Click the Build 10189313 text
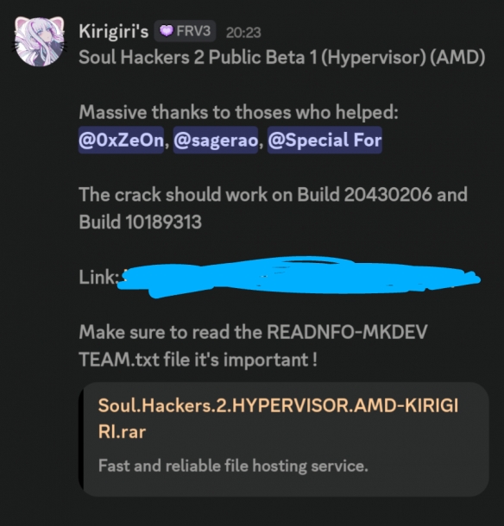The height and width of the screenshot is (526, 504). 140,222
